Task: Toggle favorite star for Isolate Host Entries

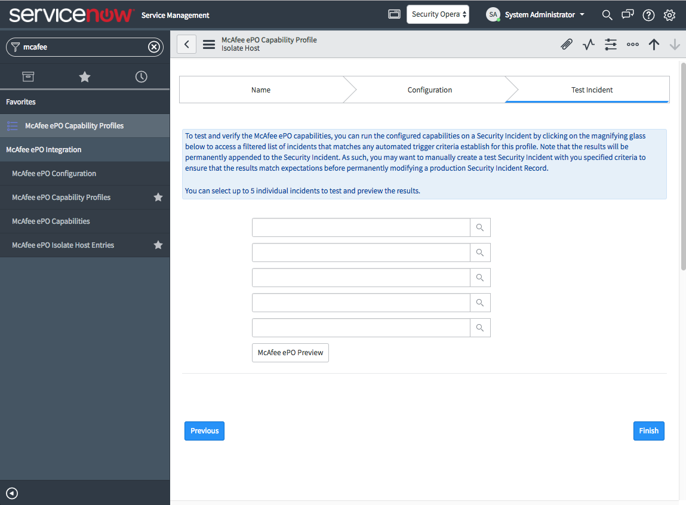Action: (158, 245)
